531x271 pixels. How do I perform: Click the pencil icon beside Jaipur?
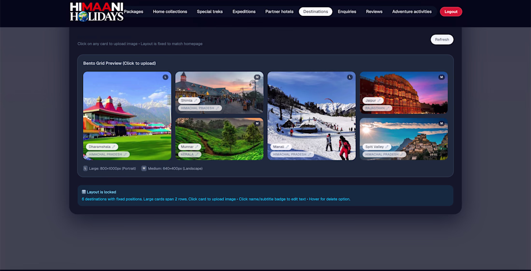pyautogui.click(x=379, y=100)
